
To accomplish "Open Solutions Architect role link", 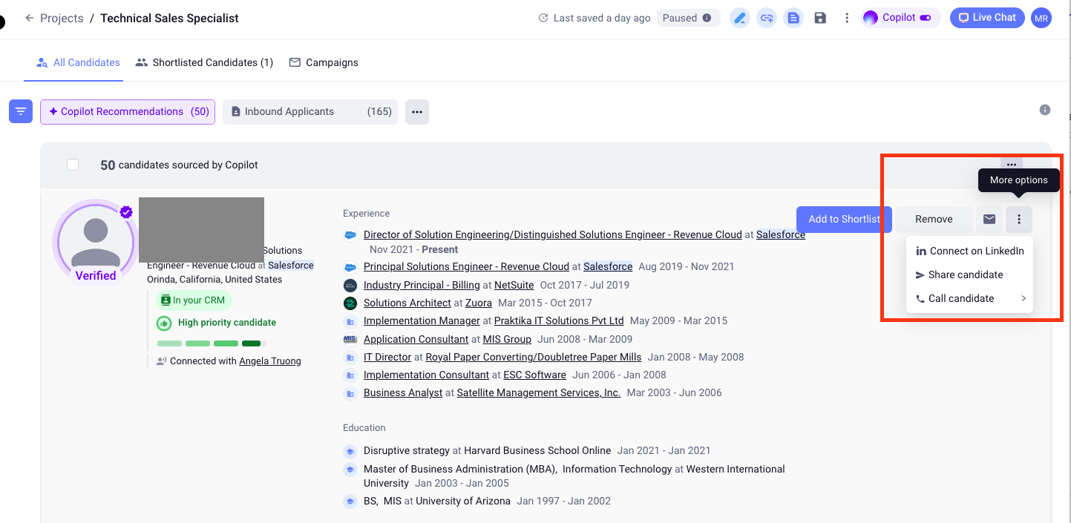I will pyautogui.click(x=407, y=303).
